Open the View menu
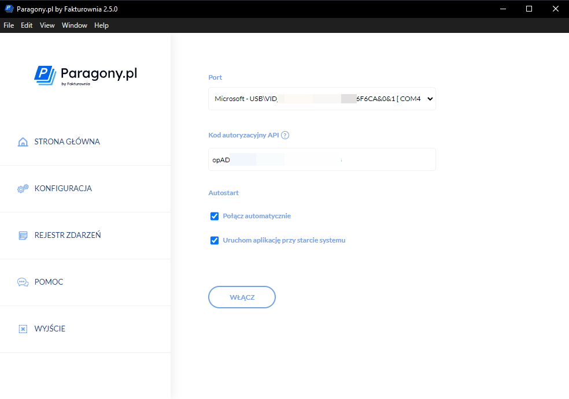This screenshot has height=399, width=569. [47, 25]
